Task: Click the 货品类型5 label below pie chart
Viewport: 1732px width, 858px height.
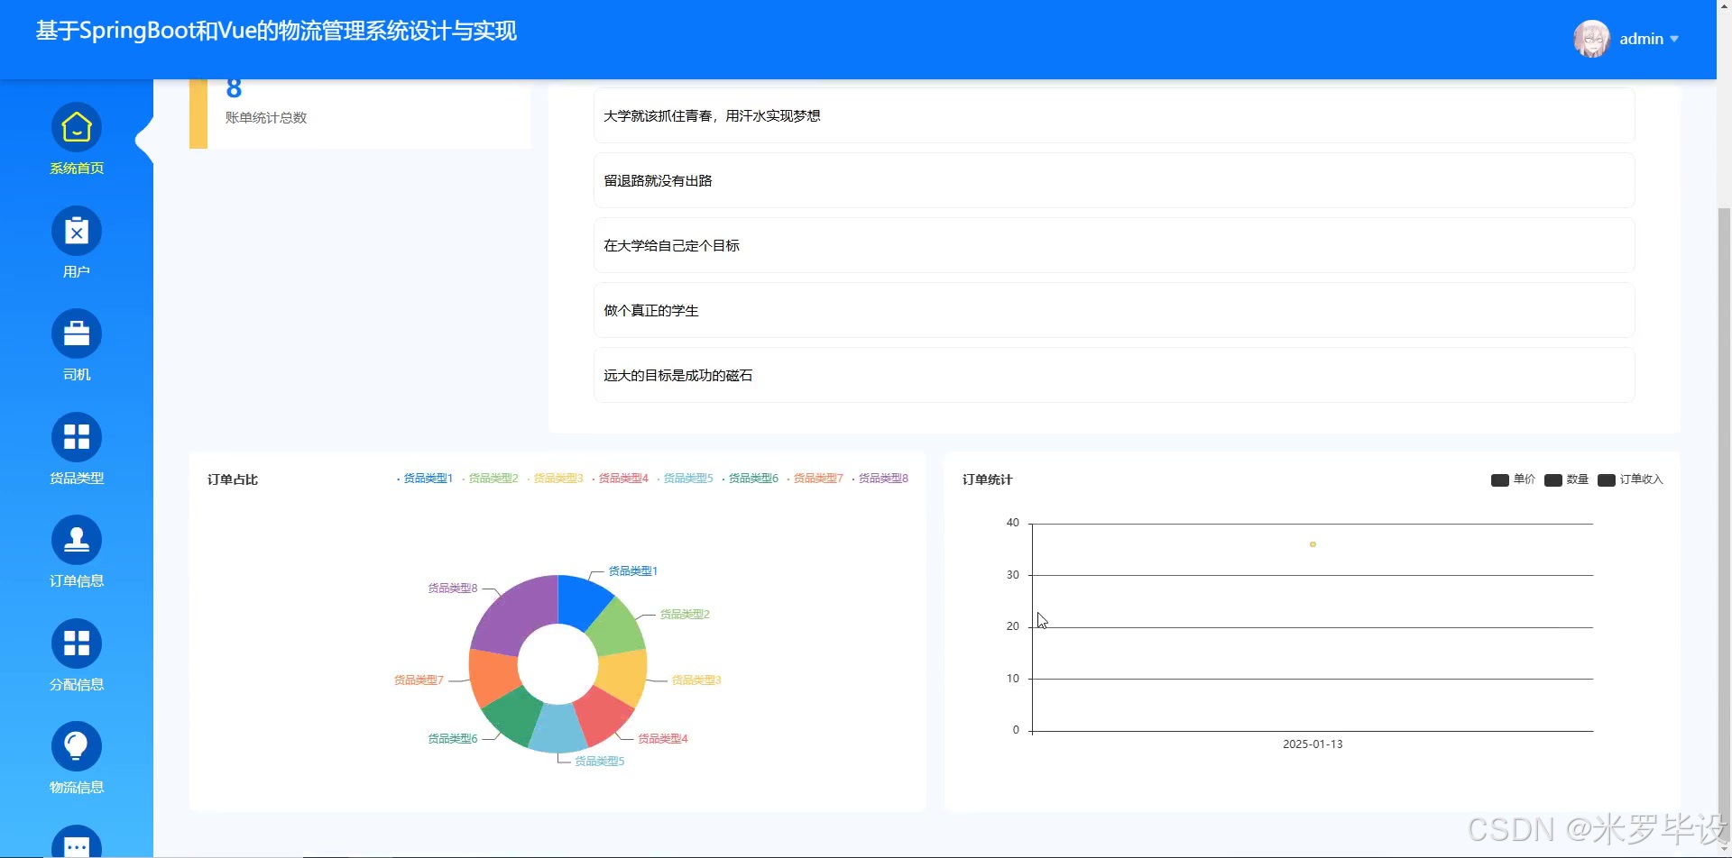Action: (600, 762)
